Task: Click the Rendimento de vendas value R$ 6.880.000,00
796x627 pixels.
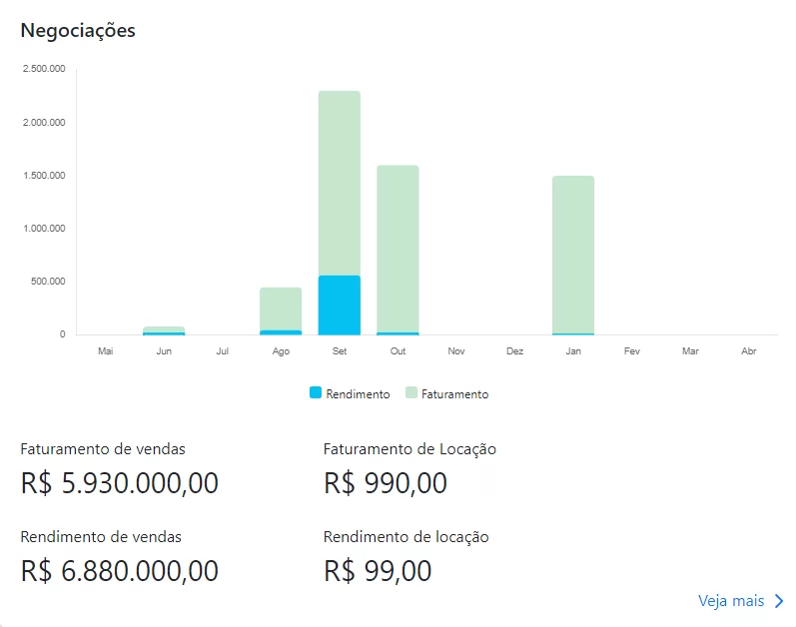Action: (120, 571)
